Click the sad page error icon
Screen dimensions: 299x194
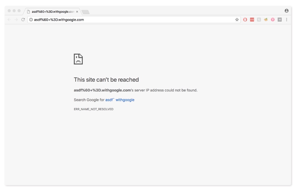coord(78,59)
